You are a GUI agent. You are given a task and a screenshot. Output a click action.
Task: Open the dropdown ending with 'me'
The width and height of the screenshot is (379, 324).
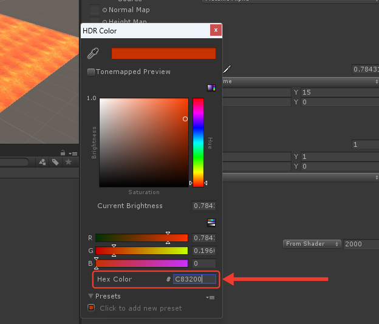301,81
